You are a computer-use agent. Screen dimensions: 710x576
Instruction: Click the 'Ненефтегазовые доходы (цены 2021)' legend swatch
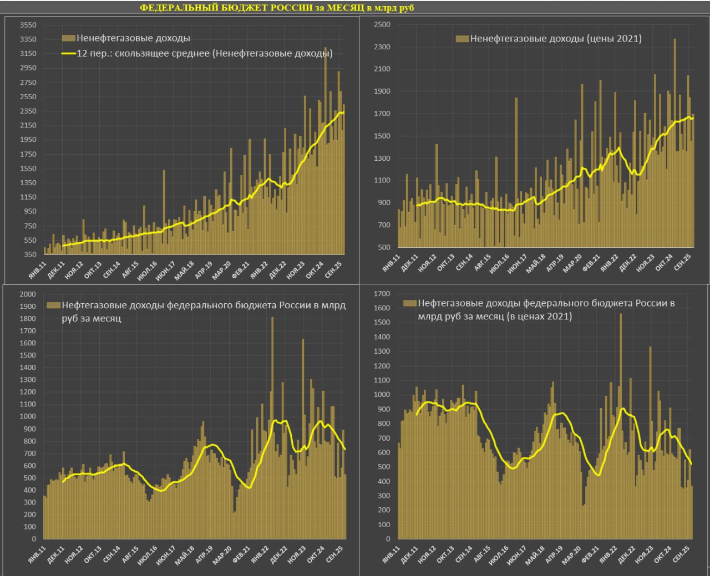(x=462, y=39)
